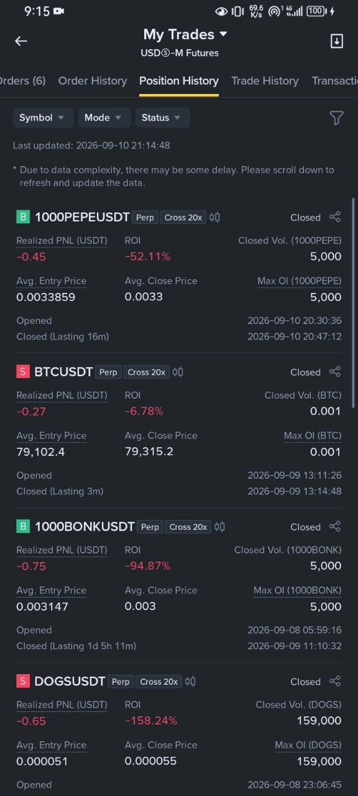Open the Symbol filter dropdown
Viewport: 358px width, 796px height.
coord(42,118)
